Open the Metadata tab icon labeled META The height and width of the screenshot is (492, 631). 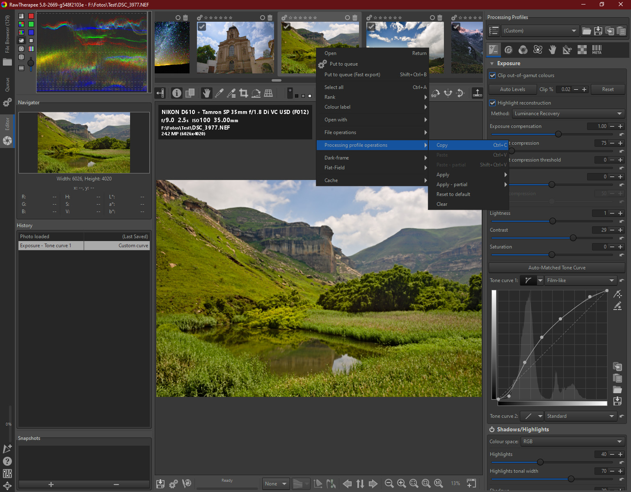coord(597,50)
